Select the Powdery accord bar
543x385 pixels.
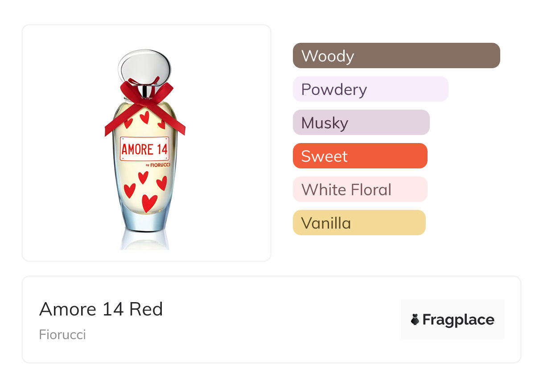tap(370, 89)
